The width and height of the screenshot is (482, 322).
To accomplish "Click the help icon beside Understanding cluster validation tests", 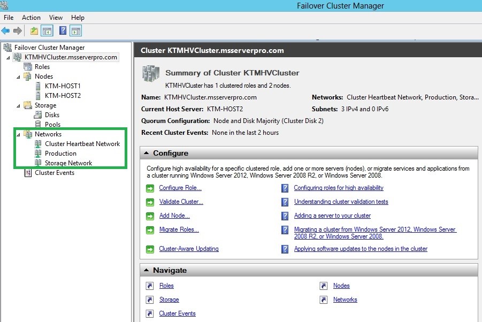I will (x=285, y=202).
